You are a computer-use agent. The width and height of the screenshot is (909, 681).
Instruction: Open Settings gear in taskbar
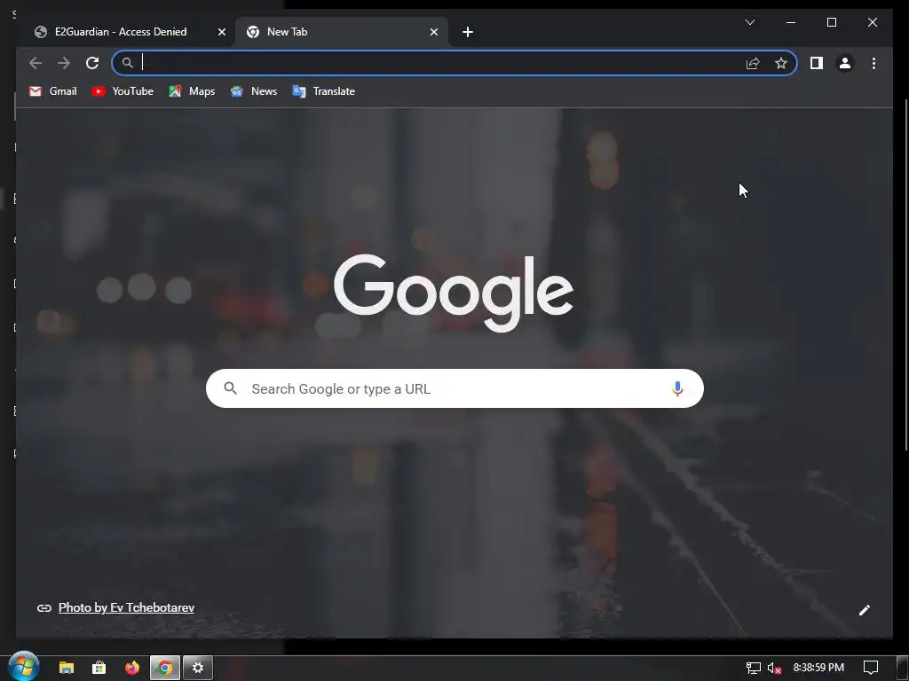[198, 668]
